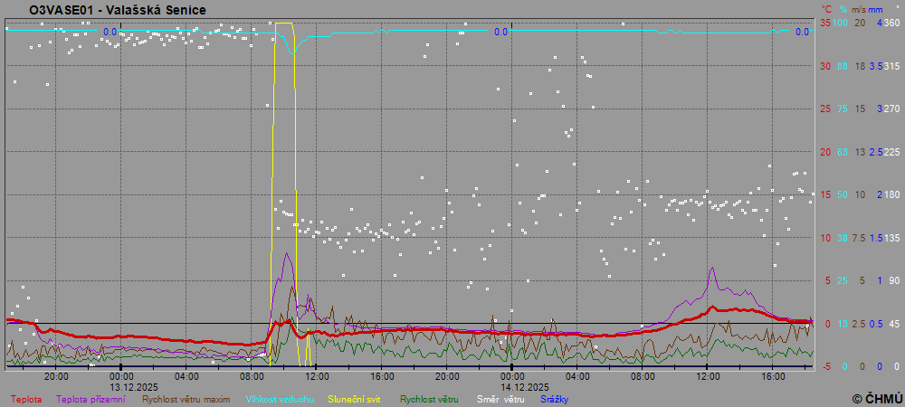Select the 14.12.2025 date marker

point(512,385)
